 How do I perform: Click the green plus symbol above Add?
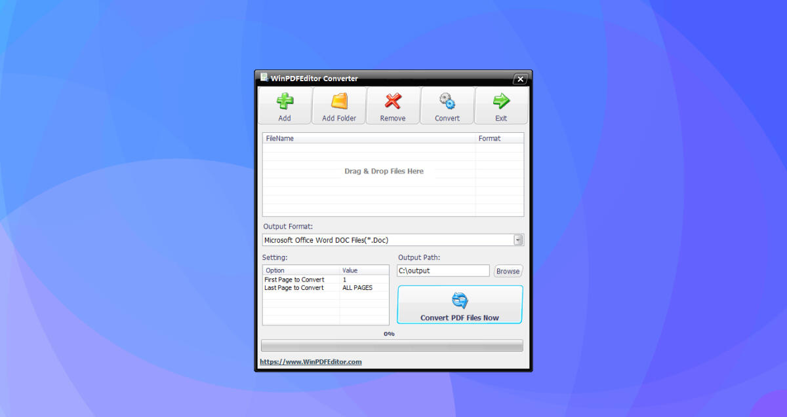285,100
